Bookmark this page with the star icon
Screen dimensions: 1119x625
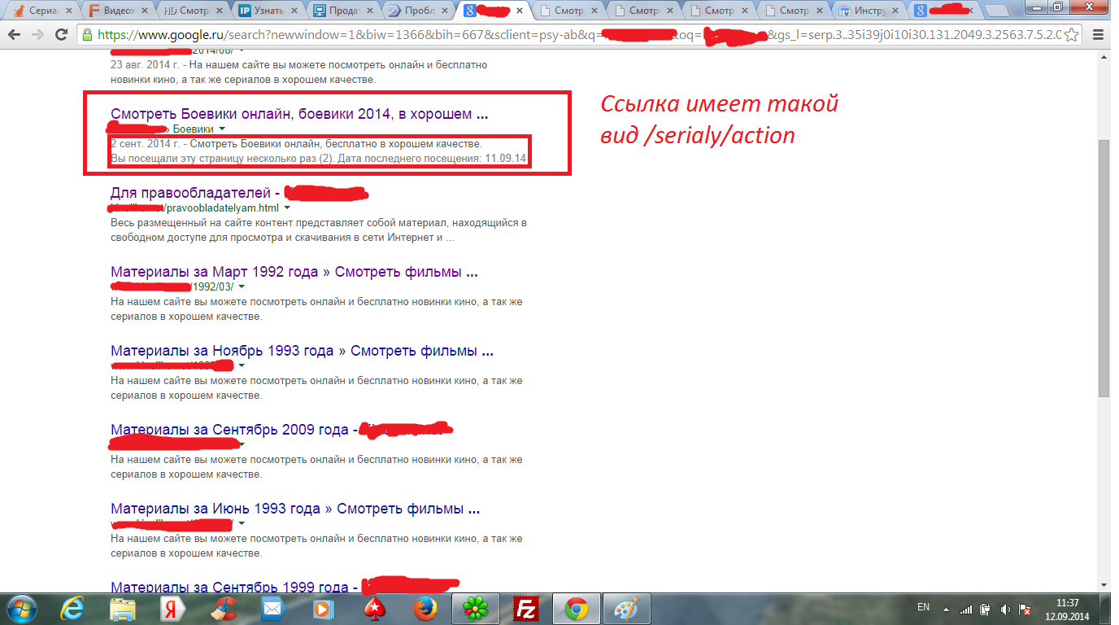coord(1072,36)
